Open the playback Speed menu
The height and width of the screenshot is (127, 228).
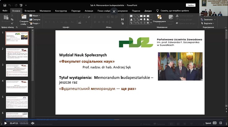pos(208,123)
